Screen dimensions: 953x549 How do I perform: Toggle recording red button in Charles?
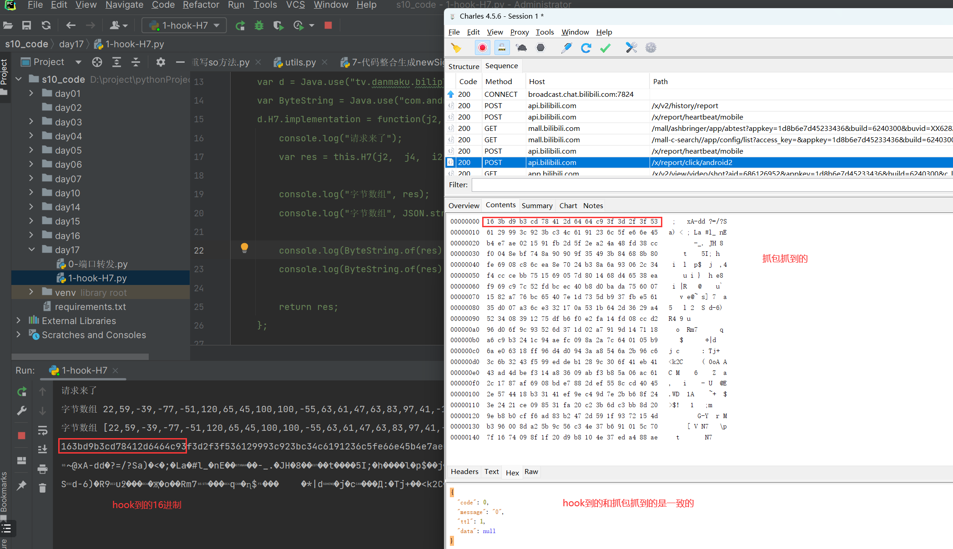point(482,48)
